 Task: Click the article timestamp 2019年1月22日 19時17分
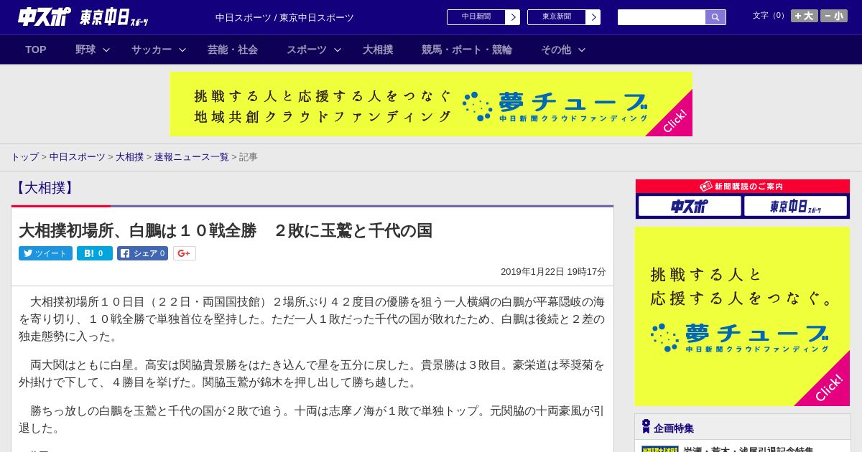tap(553, 272)
